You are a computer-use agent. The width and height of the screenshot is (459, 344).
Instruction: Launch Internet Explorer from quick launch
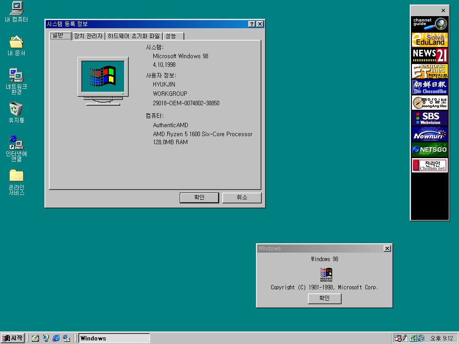pyautogui.click(x=56, y=338)
